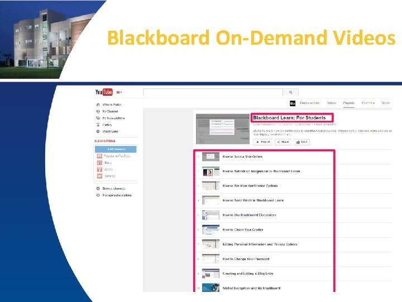Image resolution: width=402 pixels, height=302 pixels.
Task: Switch to the Videos tab
Action: tap(332, 103)
